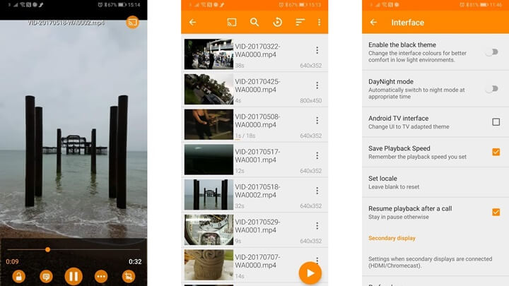Image resolution: width=509 pixels, height=286 pixels.
Task: Tap 1s / 18s progress label
Action: pos(245,136)
